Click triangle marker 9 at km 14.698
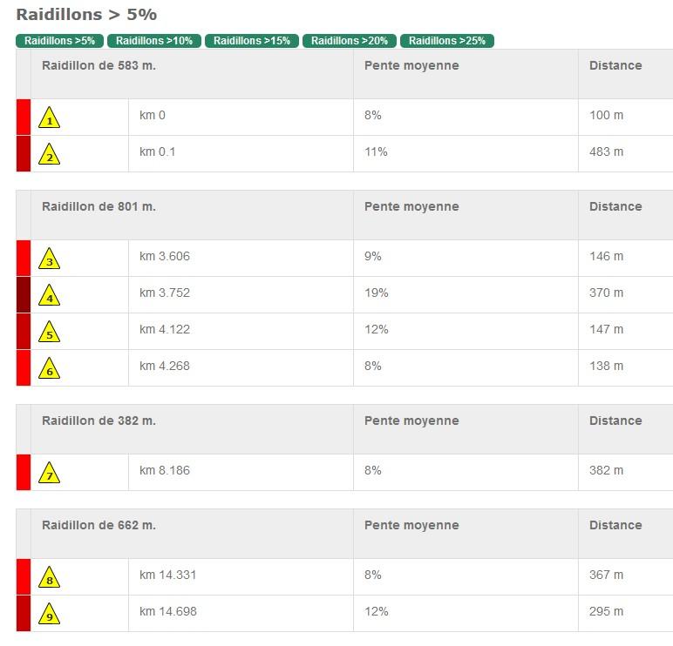The width and height of the screenshot is (673, 646). 50,614
